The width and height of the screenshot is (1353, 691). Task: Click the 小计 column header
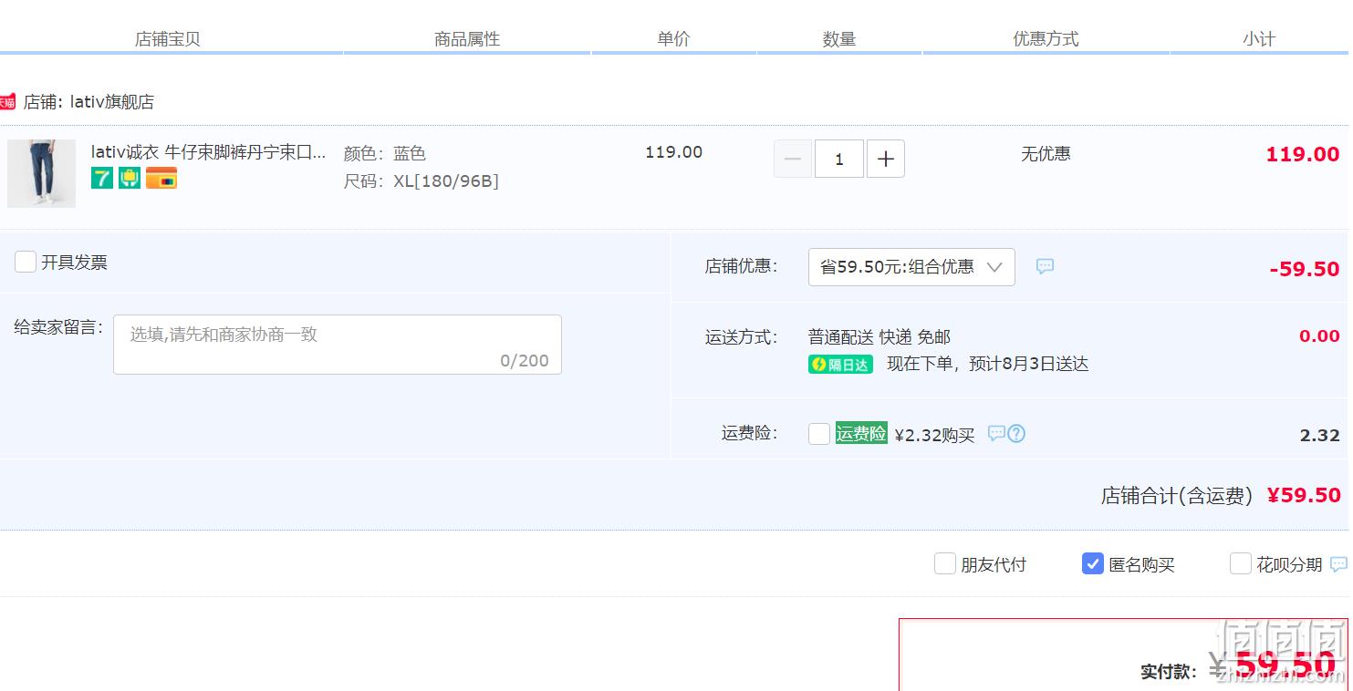1259,39
